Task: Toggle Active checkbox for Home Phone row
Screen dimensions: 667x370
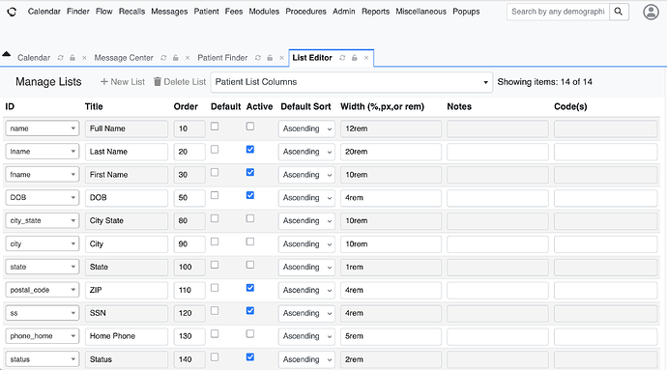Action: (x=250, y=334)
